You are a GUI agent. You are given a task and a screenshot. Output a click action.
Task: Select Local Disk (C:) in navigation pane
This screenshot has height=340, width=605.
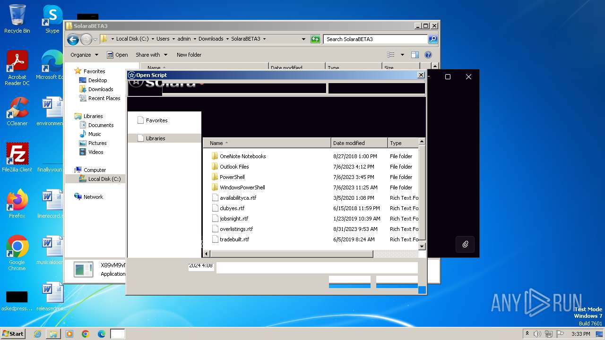pos(104,179)
